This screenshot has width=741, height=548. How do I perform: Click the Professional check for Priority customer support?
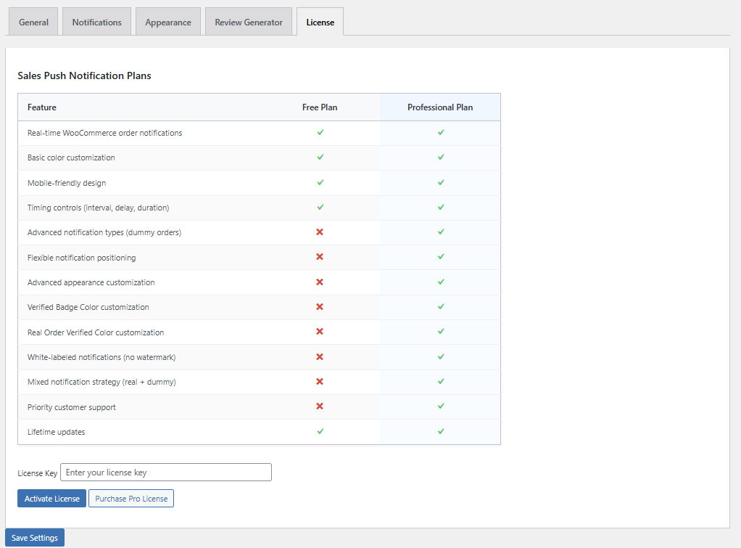(x=440, y=407)
